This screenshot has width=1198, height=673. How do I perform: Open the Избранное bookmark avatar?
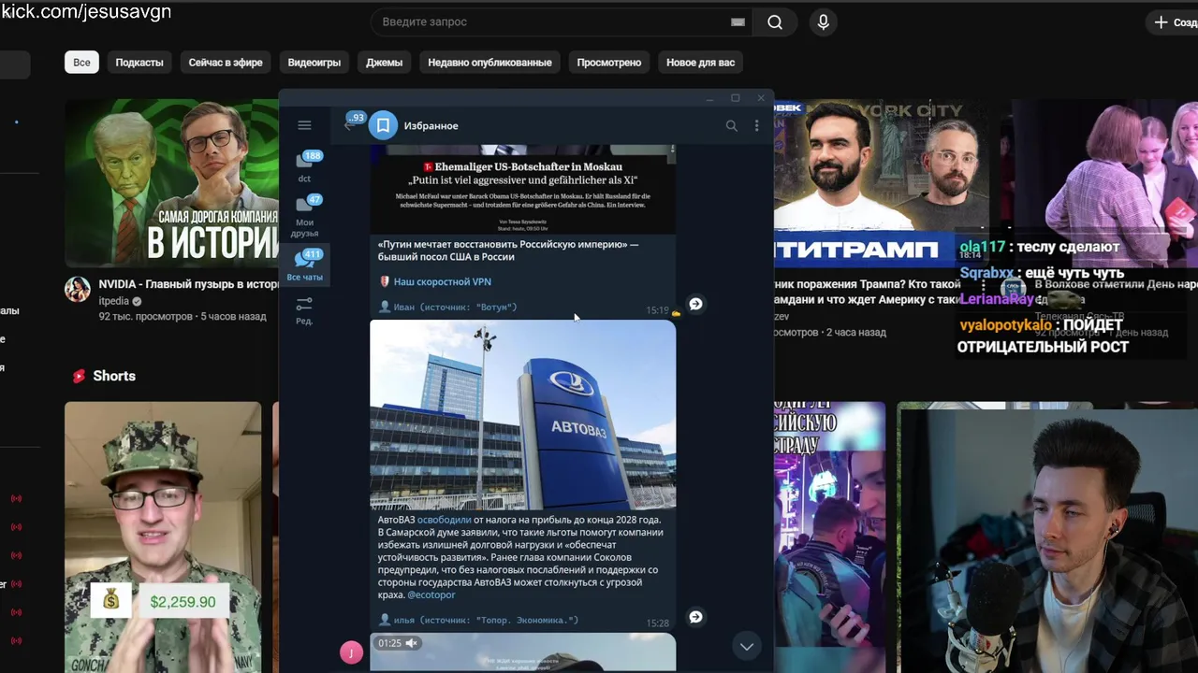click(x=383, y=125)
